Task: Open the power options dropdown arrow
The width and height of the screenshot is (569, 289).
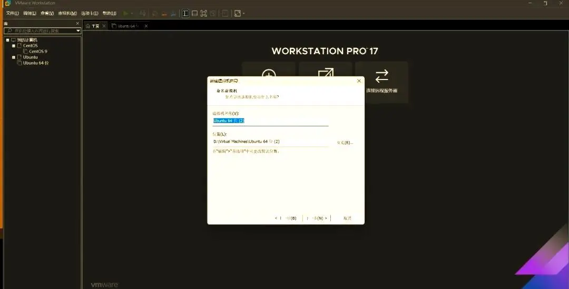Action: (x=132, y=13)
